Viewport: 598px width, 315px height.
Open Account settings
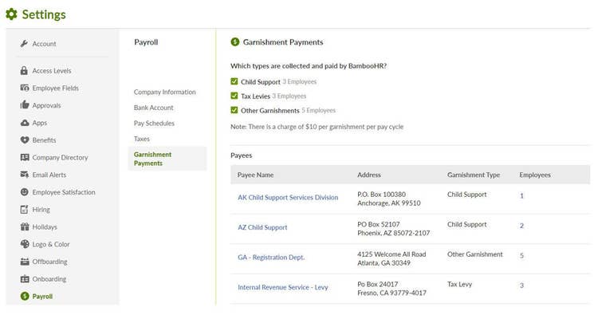pos(44,44)
